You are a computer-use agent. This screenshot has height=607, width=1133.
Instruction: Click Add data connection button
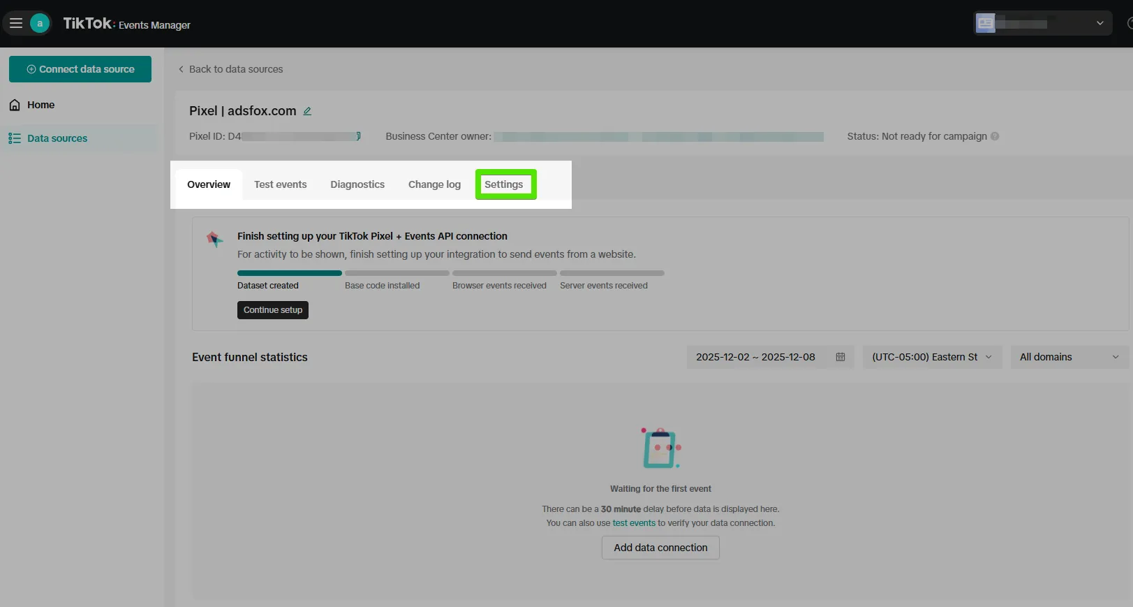pos(660,548)
